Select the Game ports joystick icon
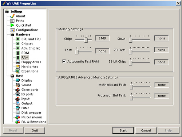The image size is (182, 137). coord(18,90)
